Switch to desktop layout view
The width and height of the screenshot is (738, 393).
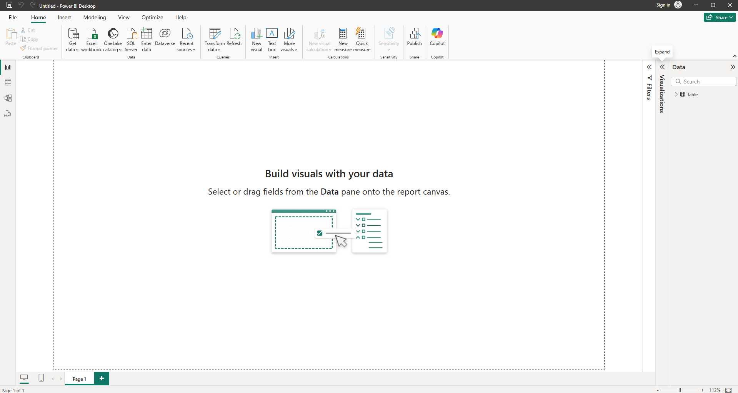tap(24, 378)
